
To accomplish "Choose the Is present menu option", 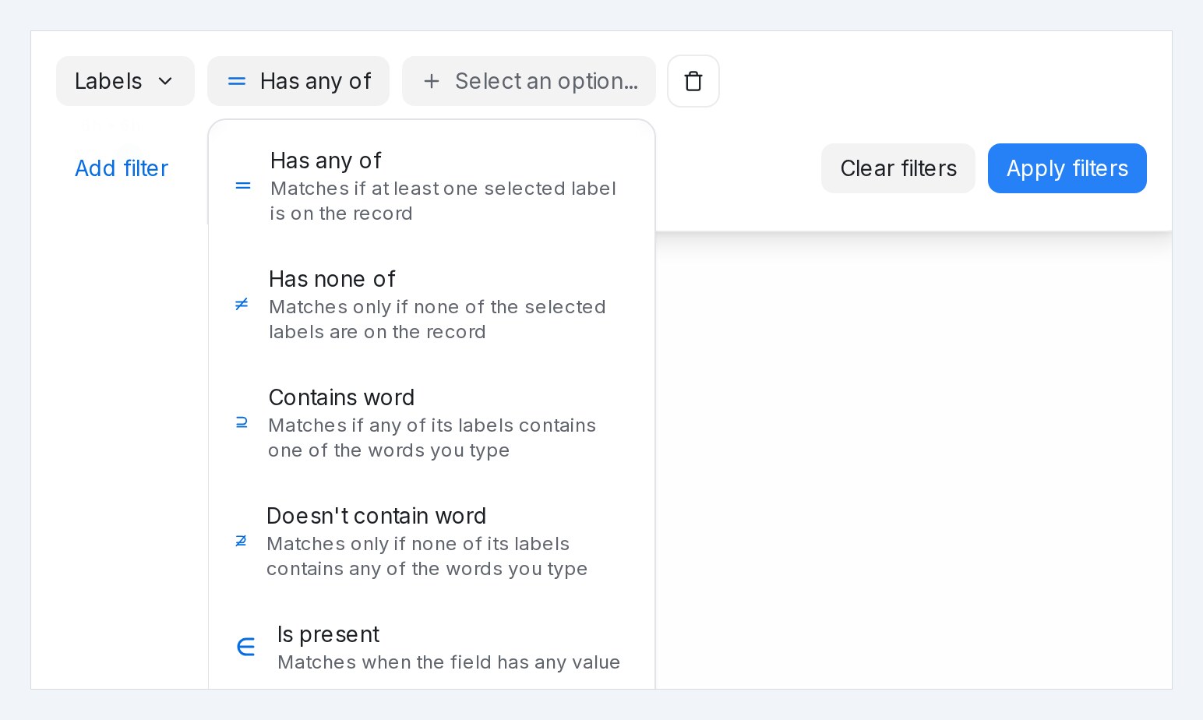I will 432,648.
